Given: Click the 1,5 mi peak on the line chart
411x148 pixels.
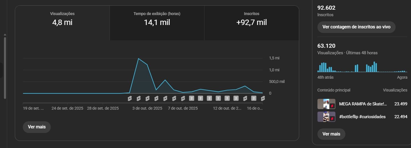Looking at the screenshot, I should tap(138, 59).
